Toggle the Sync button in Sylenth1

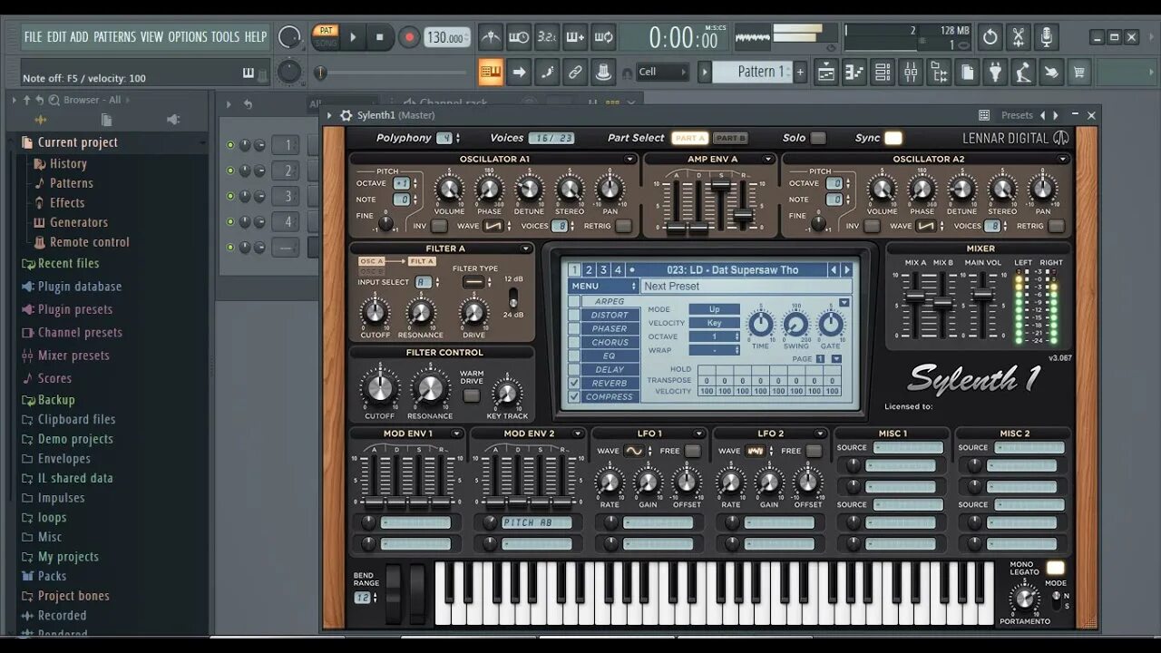tap(893, 138)
